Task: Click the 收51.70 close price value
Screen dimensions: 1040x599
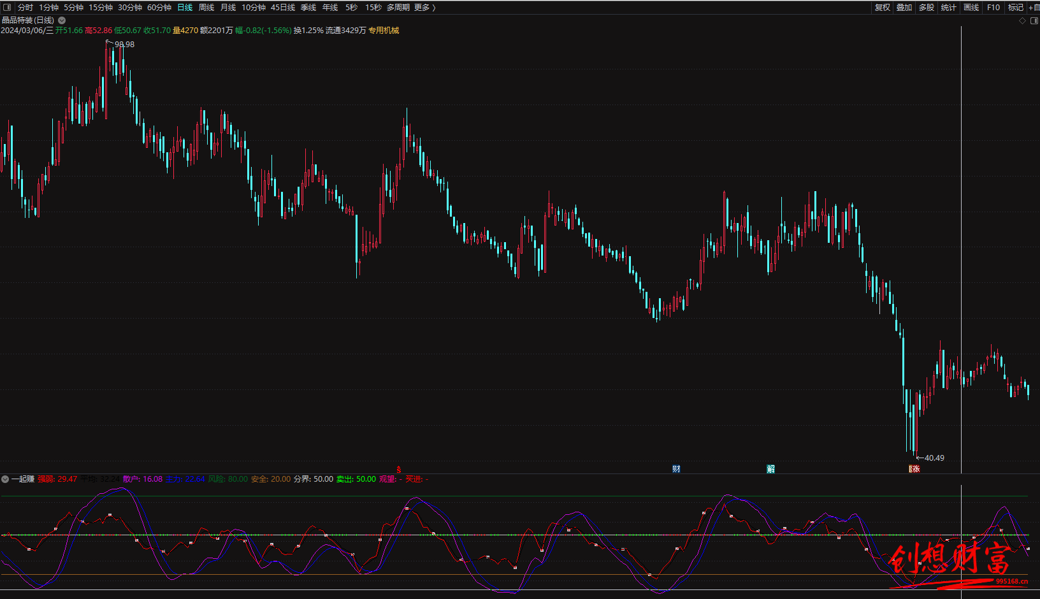Action: point(157,31)
